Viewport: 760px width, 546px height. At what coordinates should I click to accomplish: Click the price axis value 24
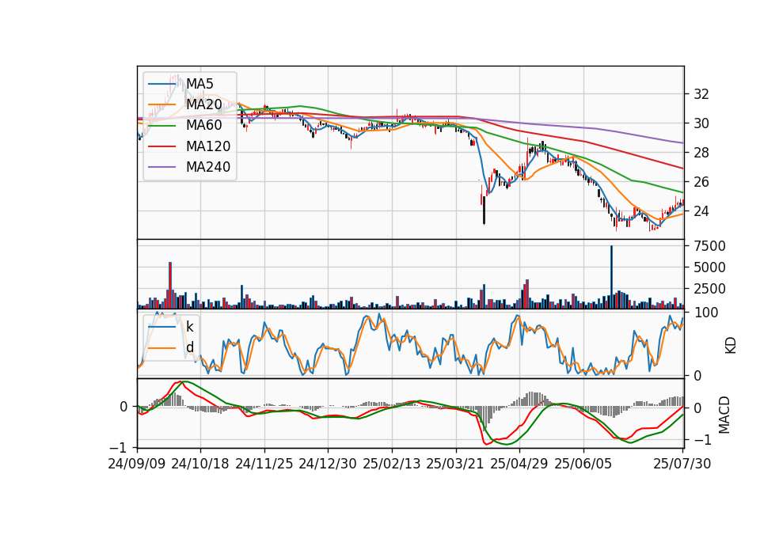point(701,212)
